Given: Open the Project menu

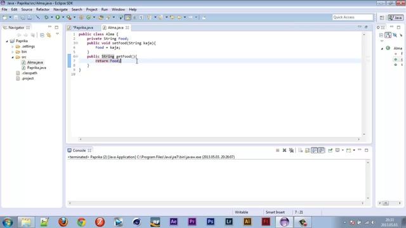Looking at the screenshot, I should click(91, 9).
